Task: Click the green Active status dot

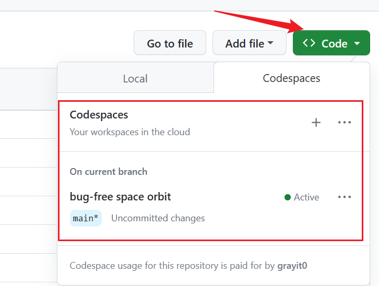Action: click(288, 197)
